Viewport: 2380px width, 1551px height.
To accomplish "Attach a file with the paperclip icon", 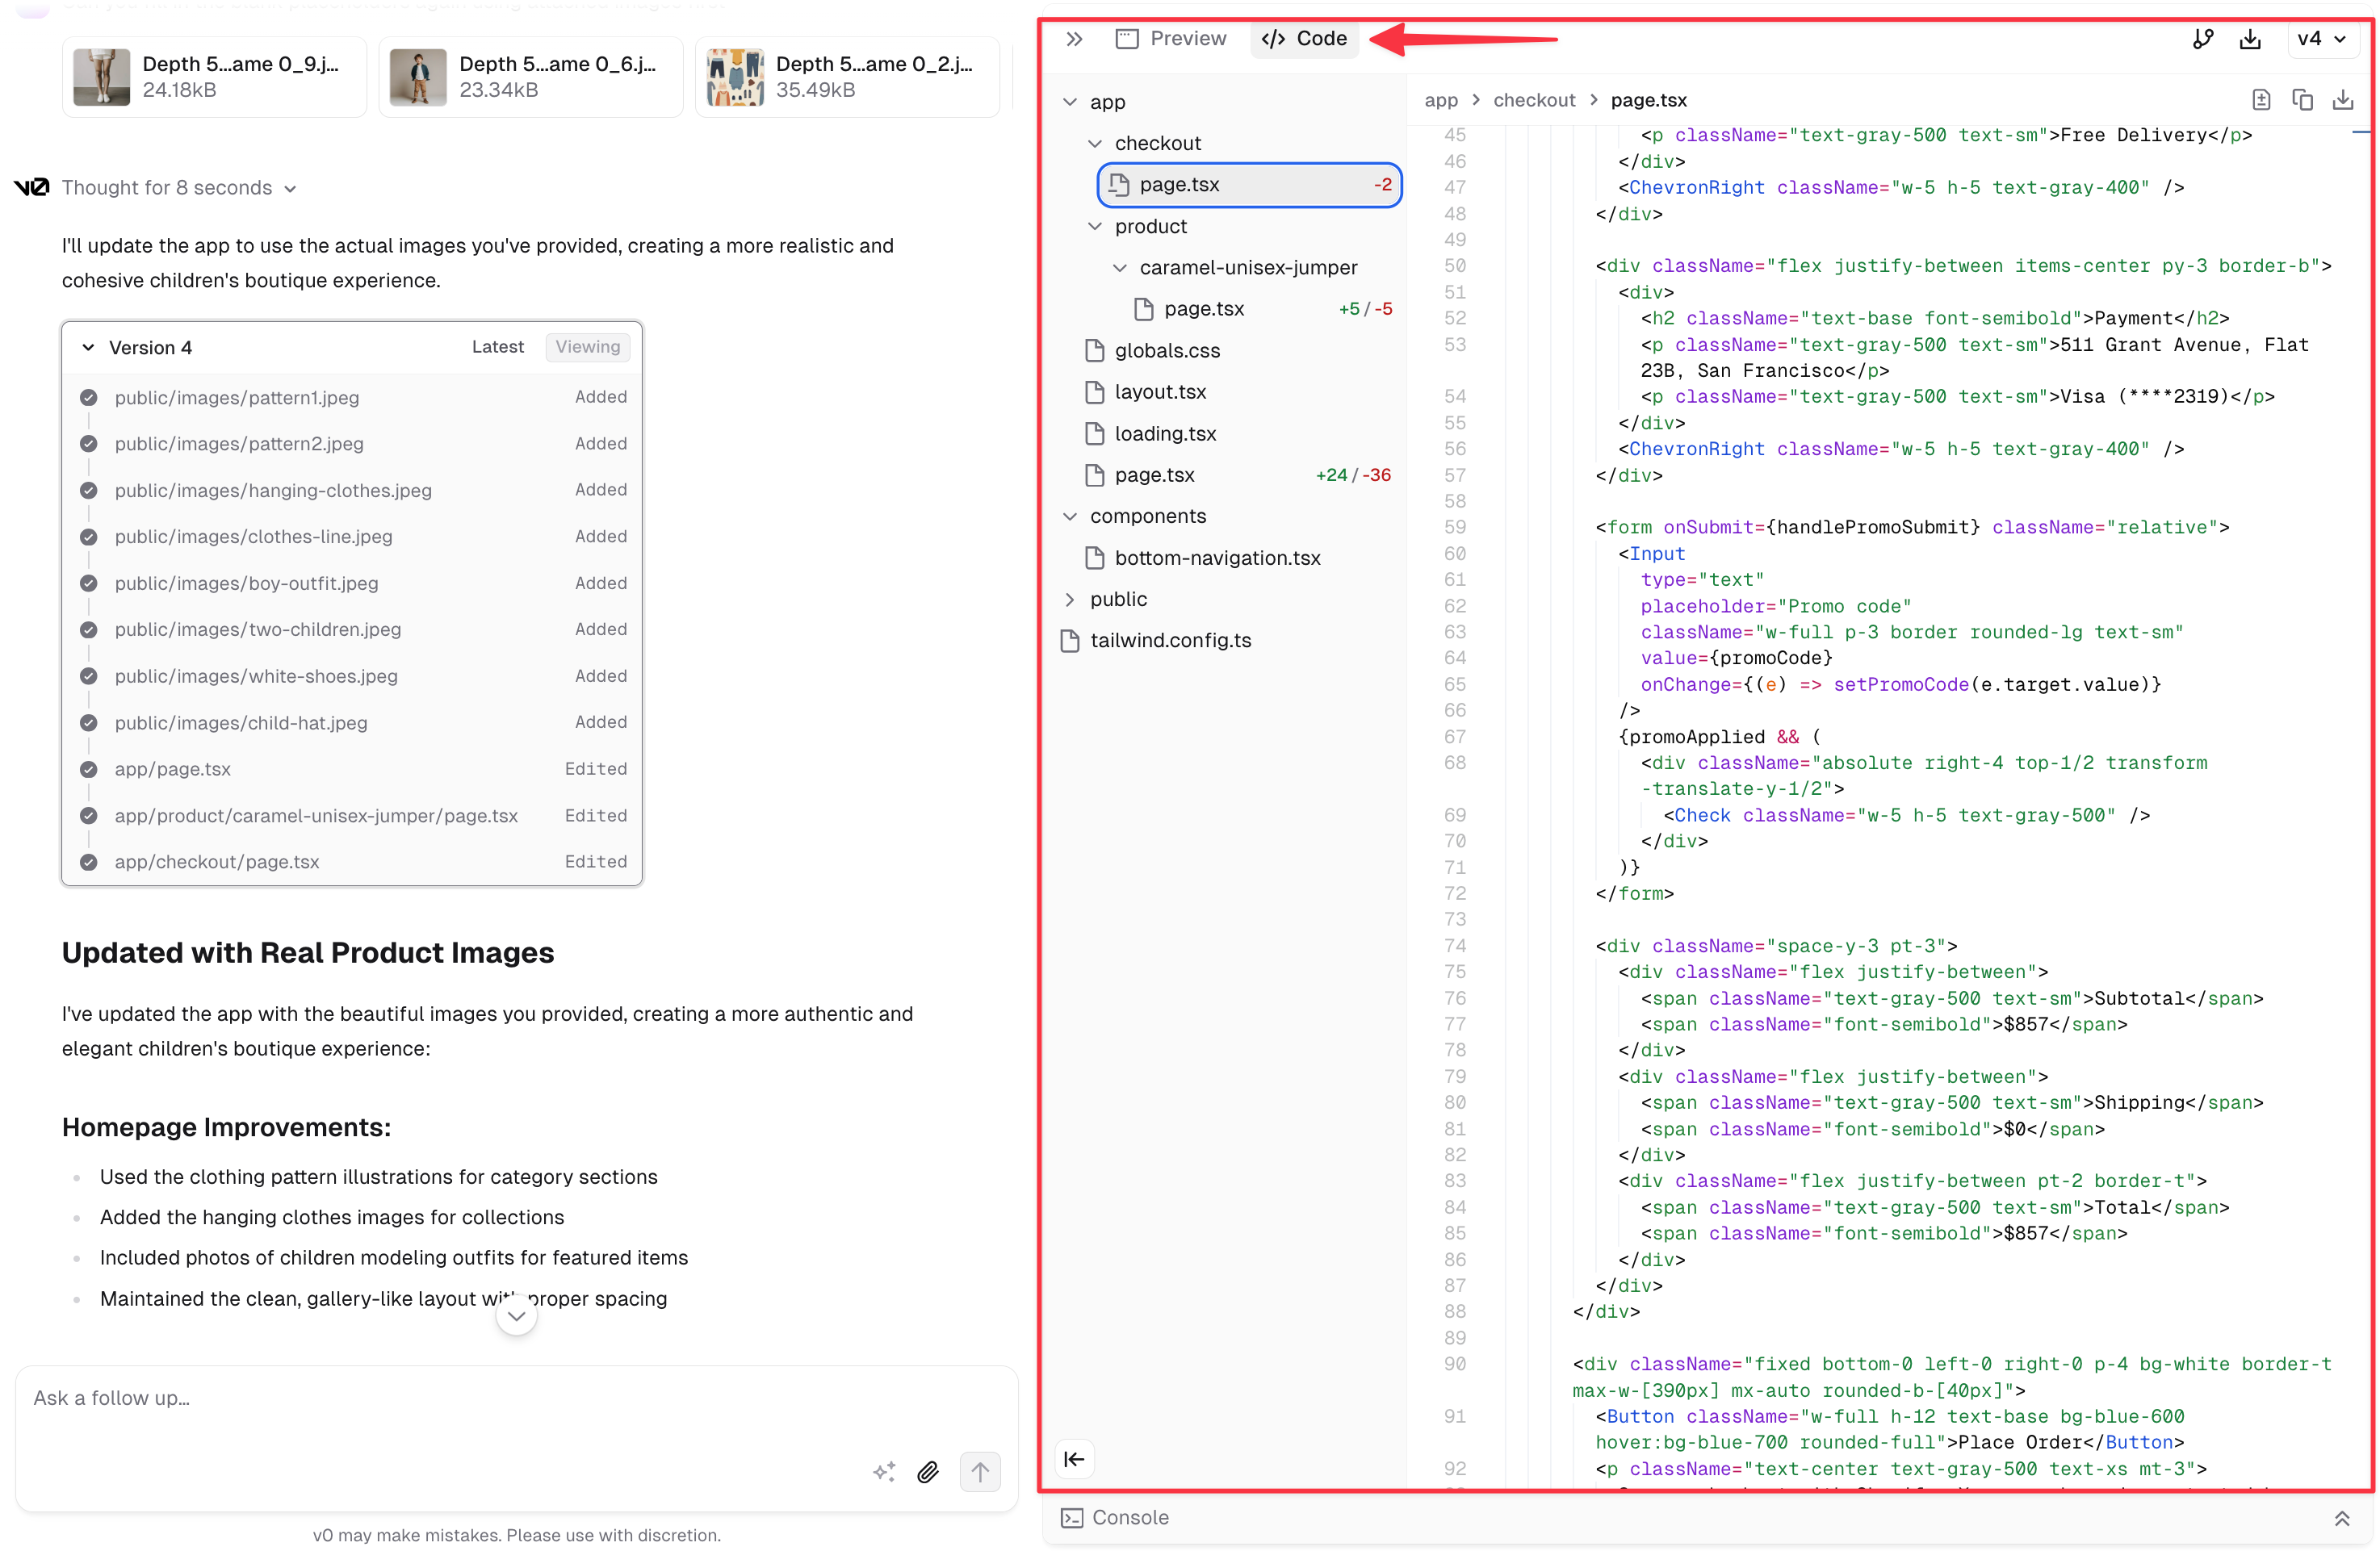I will click(x=928, y=1472).
